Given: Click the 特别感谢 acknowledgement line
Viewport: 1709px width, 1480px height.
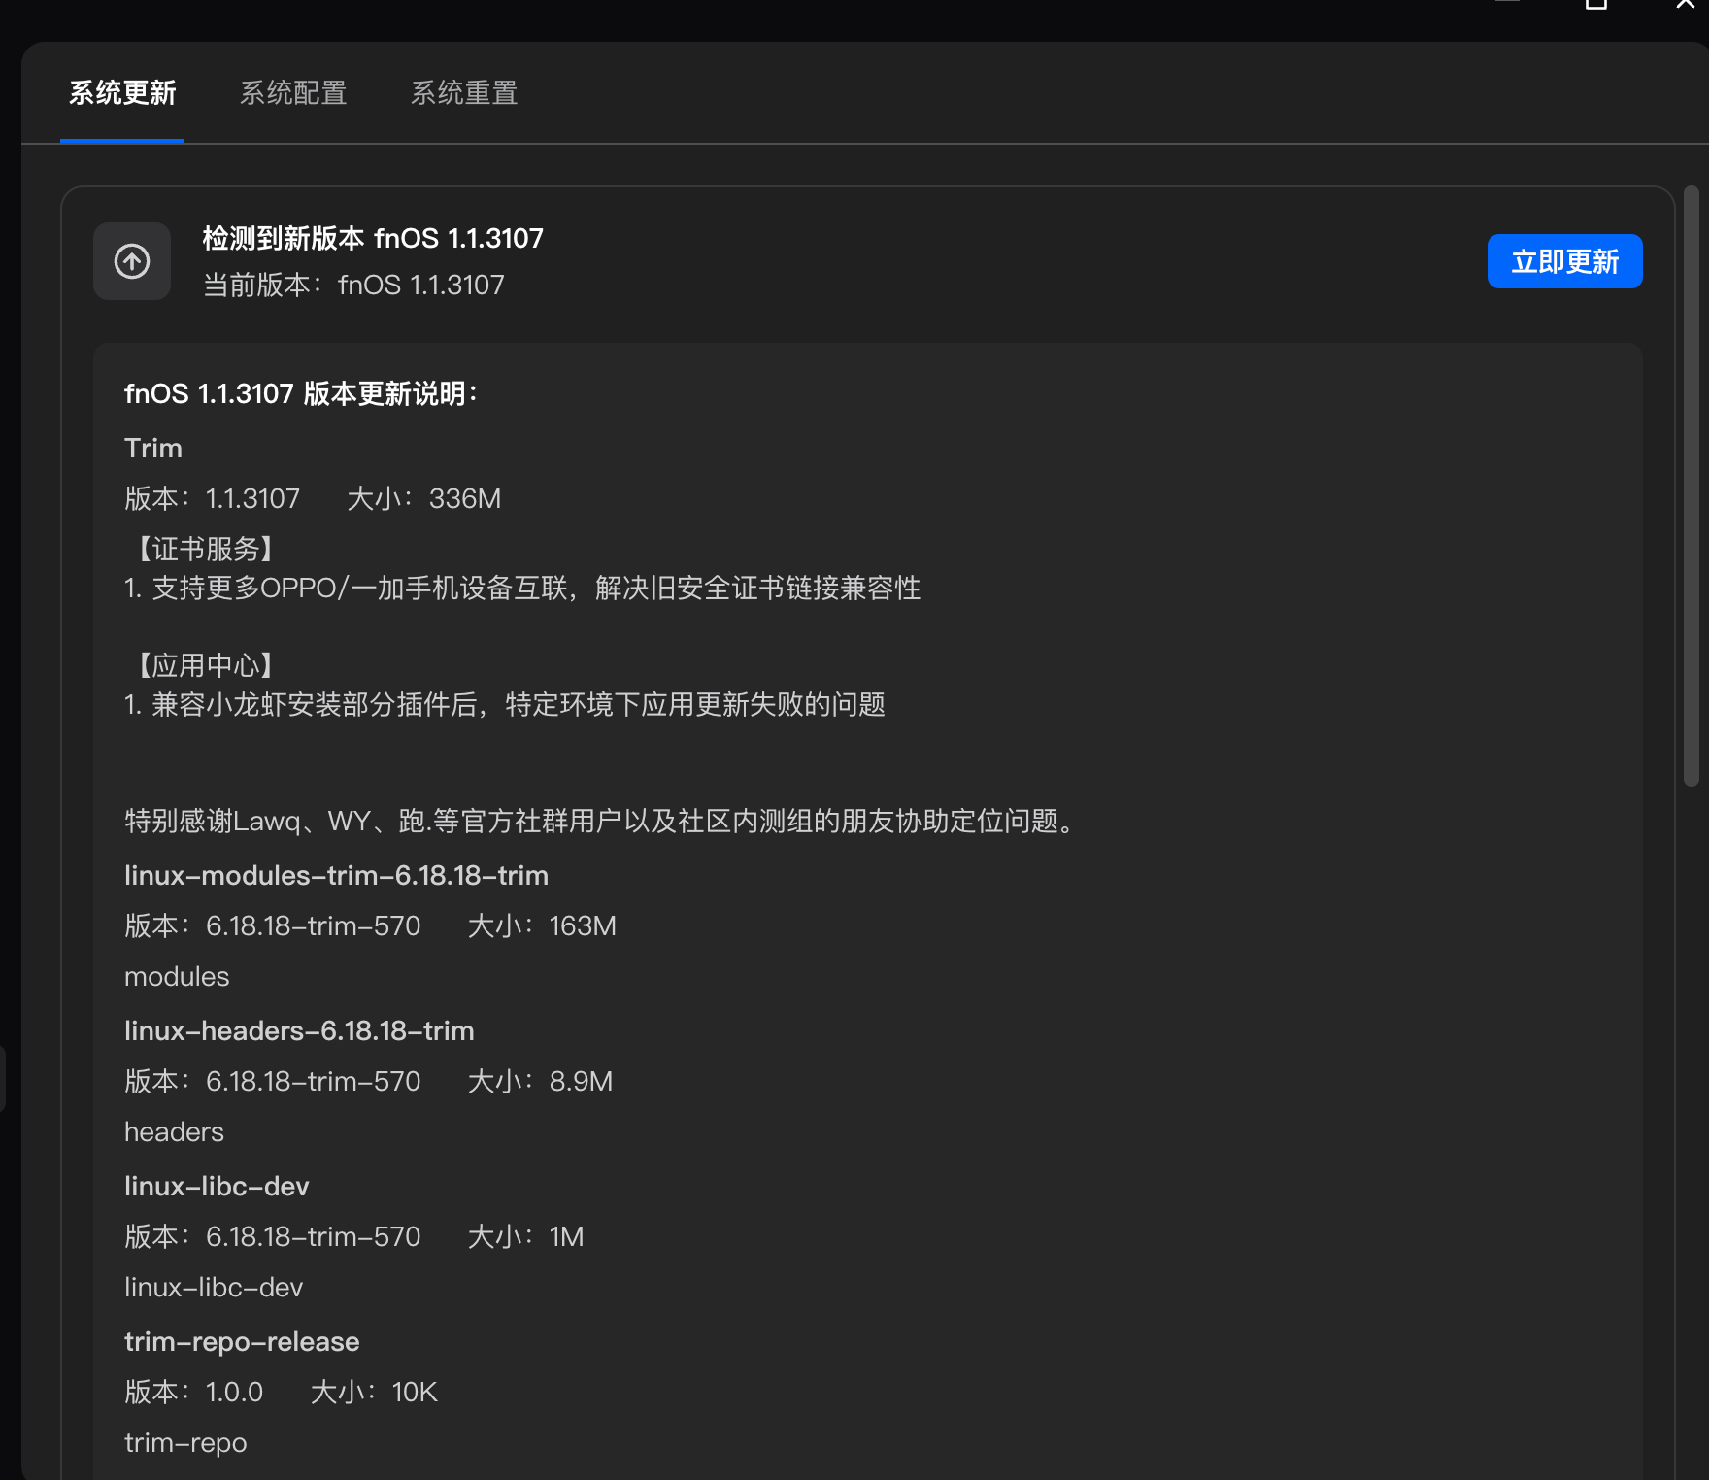Looking at the screenshot, I should tap(602, 821).
